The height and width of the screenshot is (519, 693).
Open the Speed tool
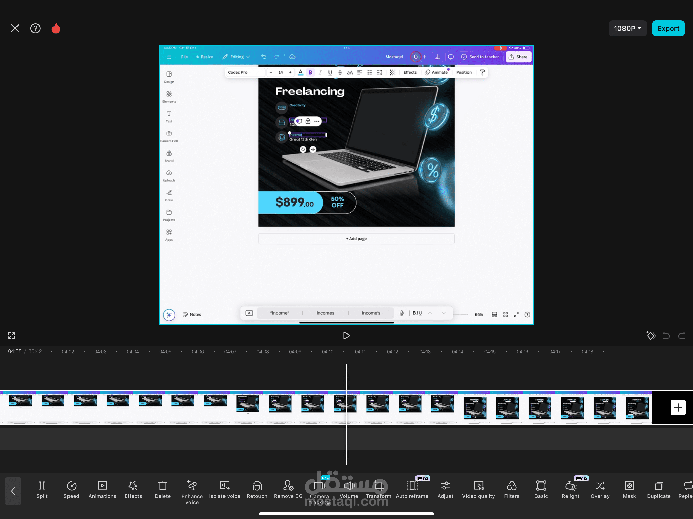72,490
